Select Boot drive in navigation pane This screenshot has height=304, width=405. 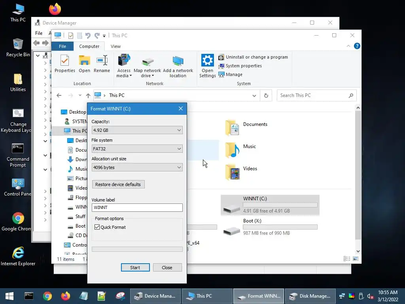76,226
